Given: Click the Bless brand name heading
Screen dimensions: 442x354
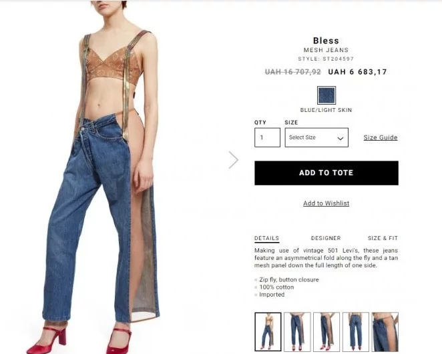Looking at the screenshot, I should [326, 41].
